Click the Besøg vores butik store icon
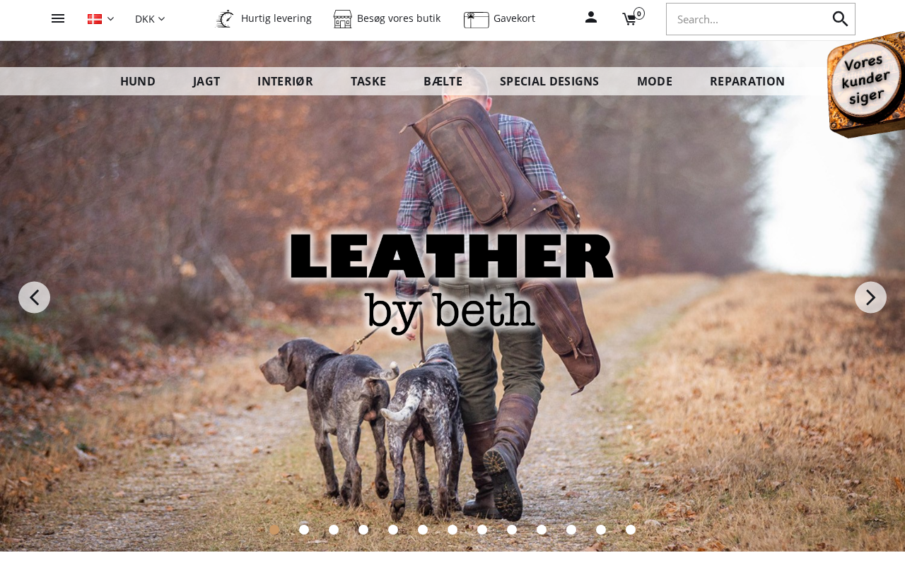 (x=343, y=19)
